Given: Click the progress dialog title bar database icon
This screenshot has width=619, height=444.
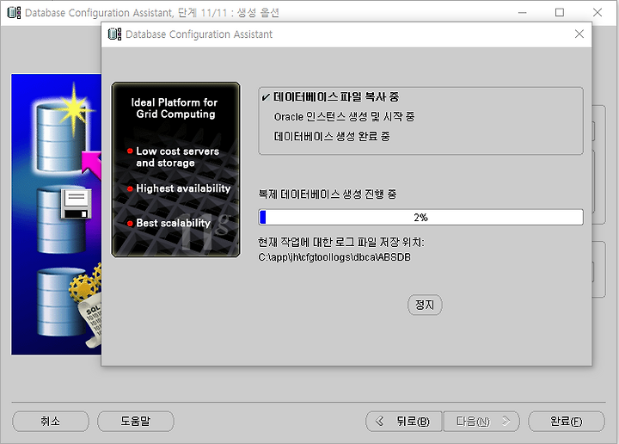Looking at the screenshot, I should (x=114, y=34).
